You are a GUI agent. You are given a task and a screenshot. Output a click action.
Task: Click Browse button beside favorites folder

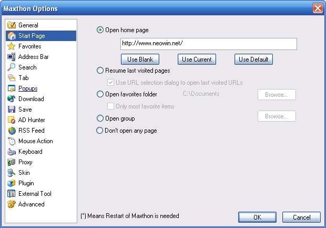(x=277, y=95)
